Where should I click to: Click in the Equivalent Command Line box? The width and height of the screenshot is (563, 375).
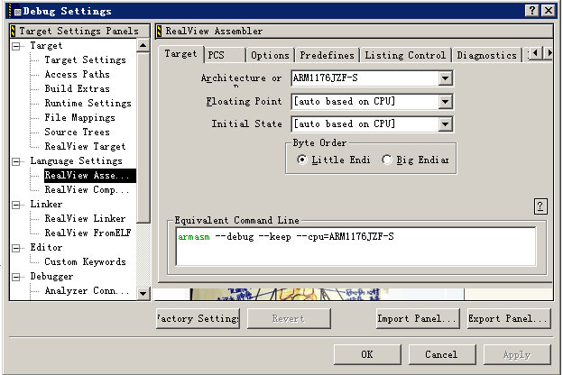pos(355,246)
